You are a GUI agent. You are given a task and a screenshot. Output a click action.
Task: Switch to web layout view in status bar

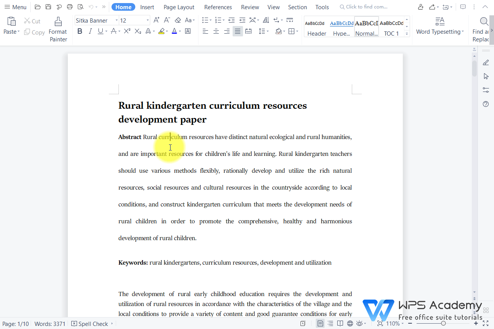[x=349, y=323]
